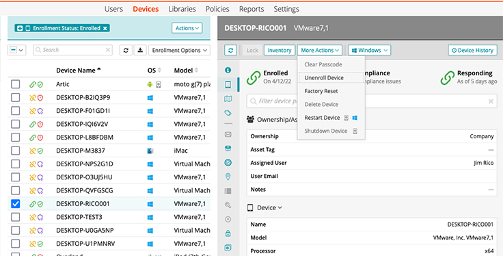Select Clear Passcode menu entry

tap(323, 64)
